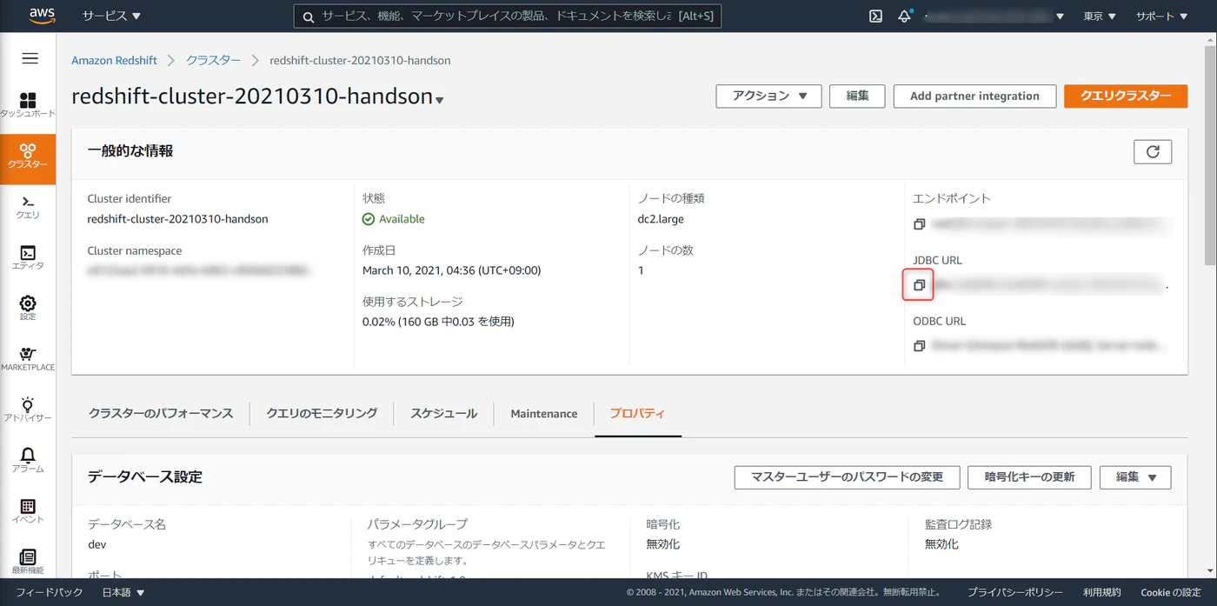Copy the ODBC URL value
The width and height of the screenshot is (1217, 606).
919,346
